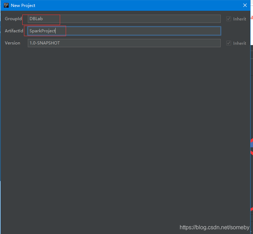This screenshot has width=253, height=234.
Task: Click the ArtifactId label text
Action: point(14,31)
